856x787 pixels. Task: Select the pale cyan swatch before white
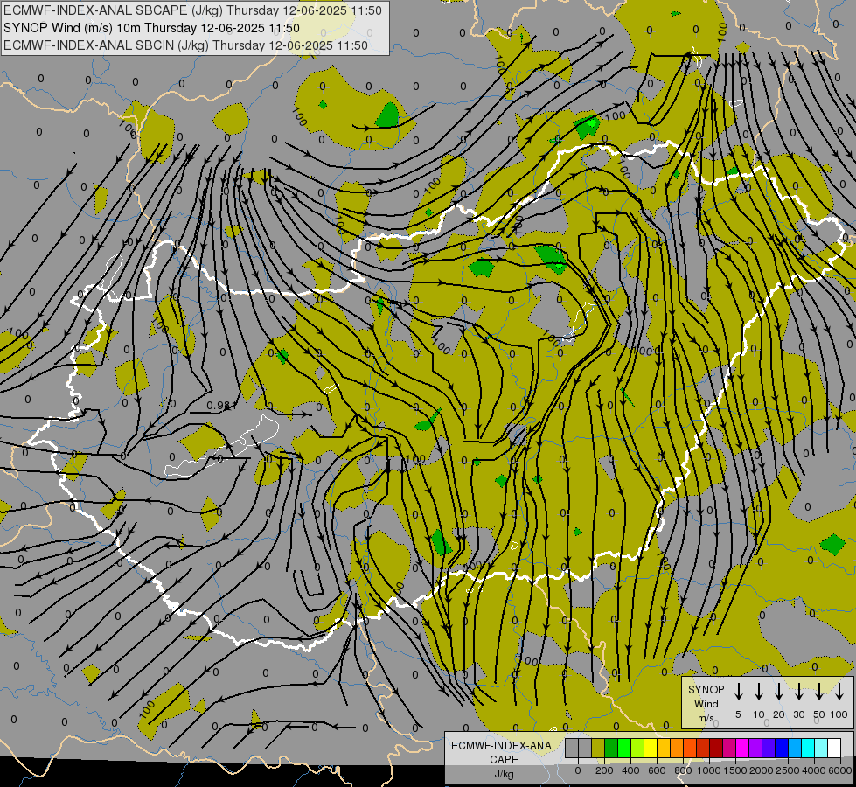point(822,748)
